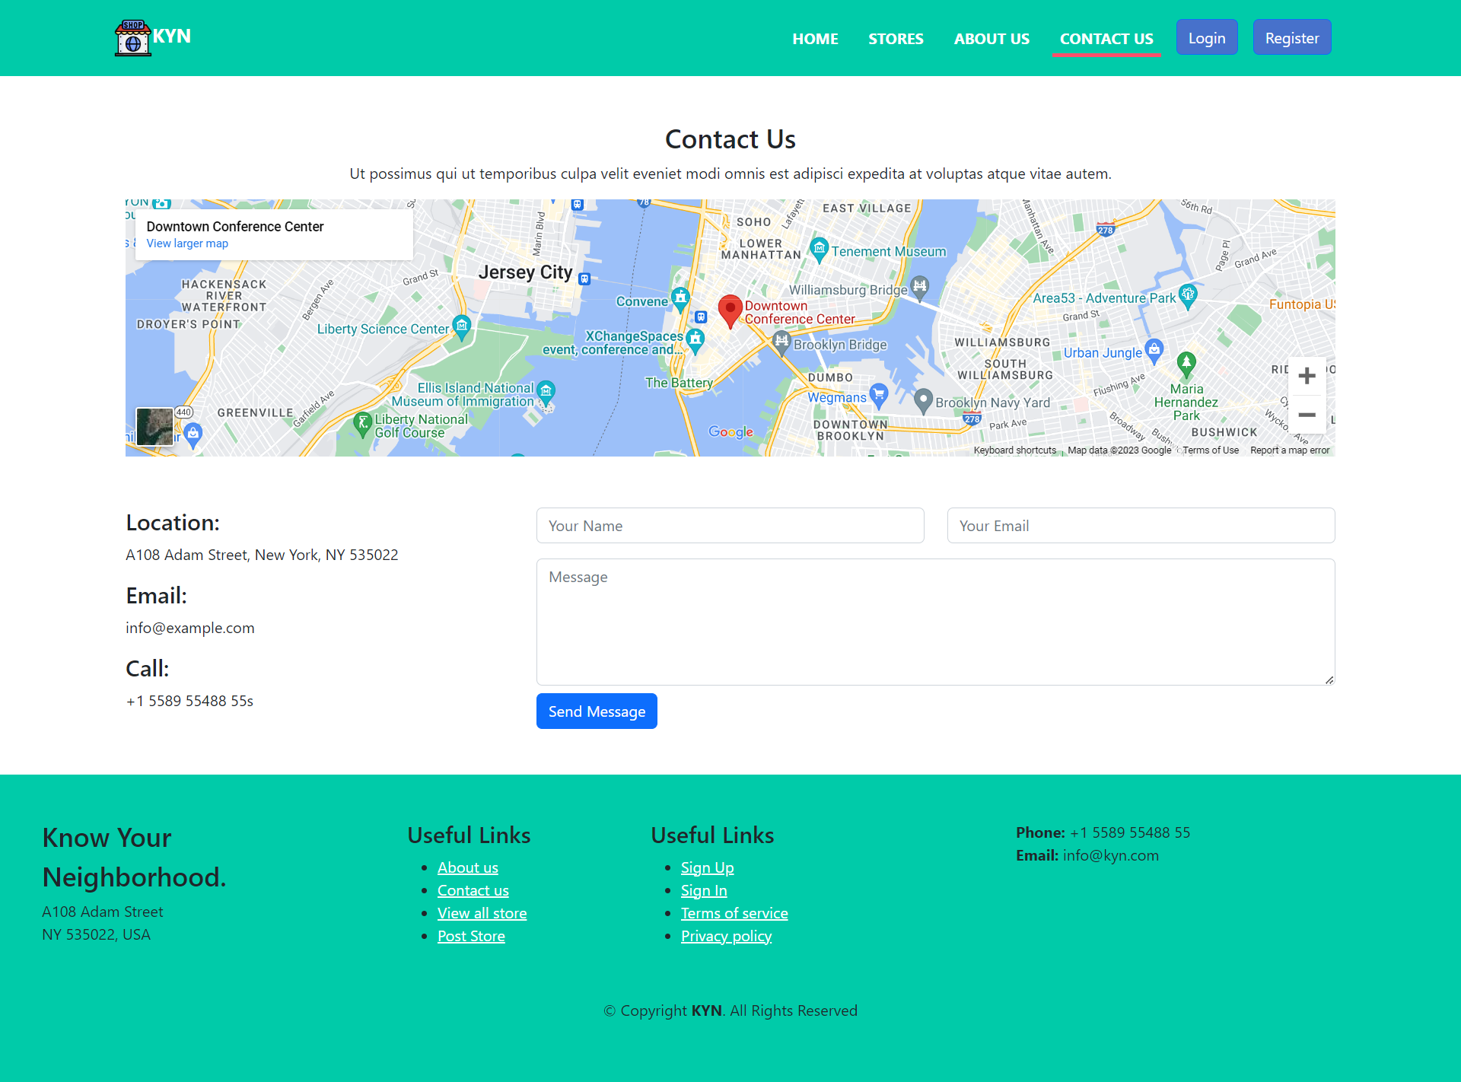This screenshot has height=1082, width=1461.
Task: Click the Wegmans shopping marker
Action: [x=879, y=395]
